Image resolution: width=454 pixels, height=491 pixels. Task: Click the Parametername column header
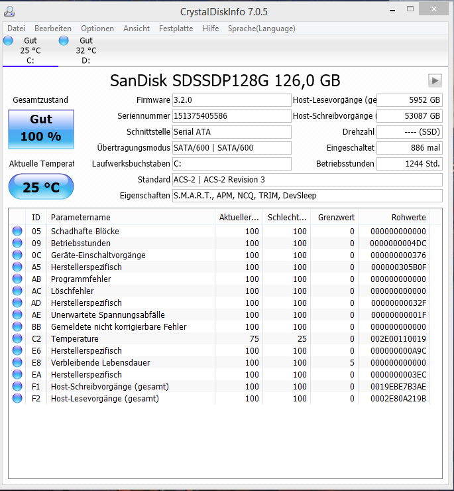[131, 218]
